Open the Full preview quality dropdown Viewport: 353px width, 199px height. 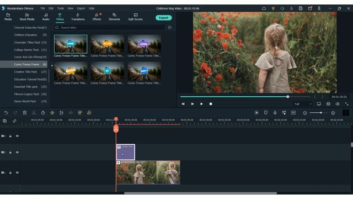pos(303,104)
